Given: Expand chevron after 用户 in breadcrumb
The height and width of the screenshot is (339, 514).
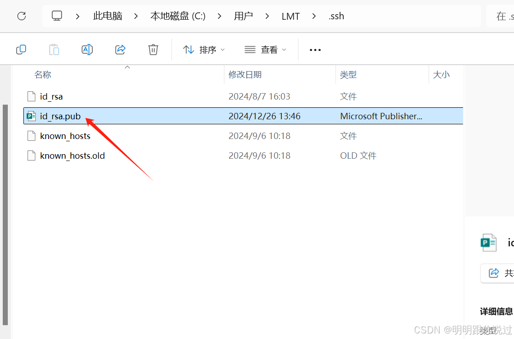Looking at the screenshot, I should click(x=267, y=16).
